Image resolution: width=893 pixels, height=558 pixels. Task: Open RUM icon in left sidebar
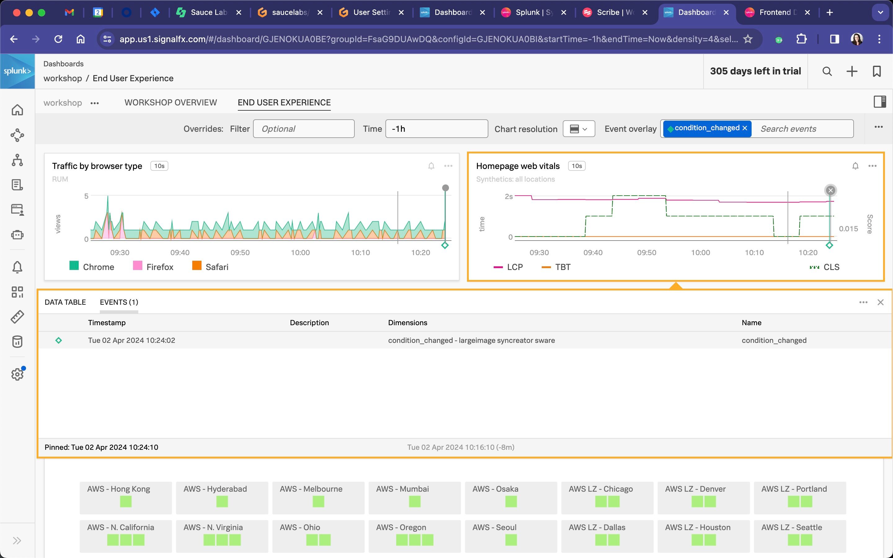[17, 210]
